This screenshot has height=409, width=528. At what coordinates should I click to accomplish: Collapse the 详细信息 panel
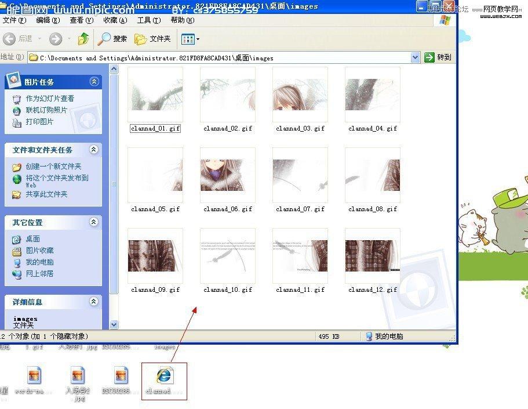(x=94, y=301)
